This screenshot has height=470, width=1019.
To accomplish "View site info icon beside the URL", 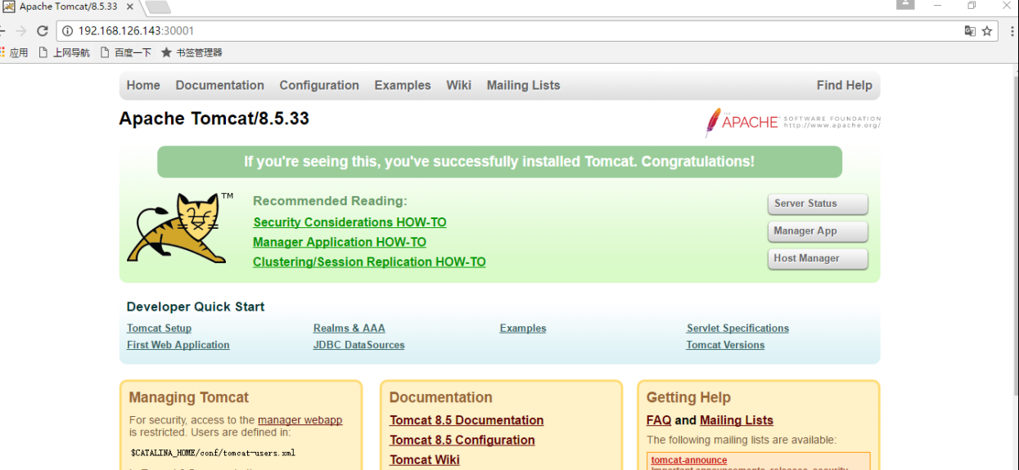I will [x=67, y=31].
